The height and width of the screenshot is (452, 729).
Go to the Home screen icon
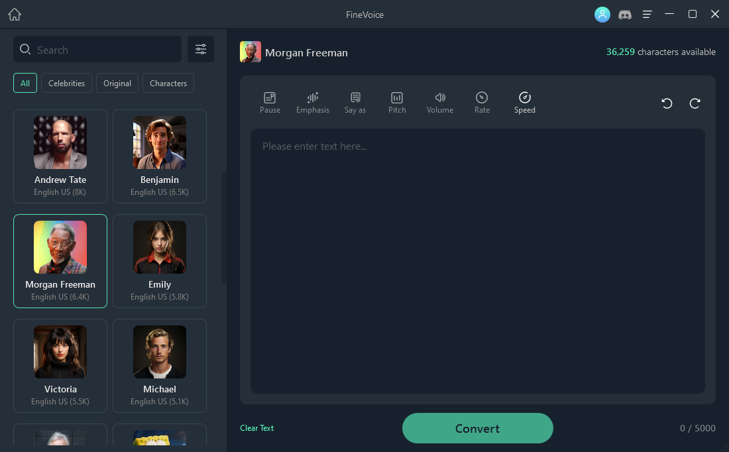click(15, 15)
